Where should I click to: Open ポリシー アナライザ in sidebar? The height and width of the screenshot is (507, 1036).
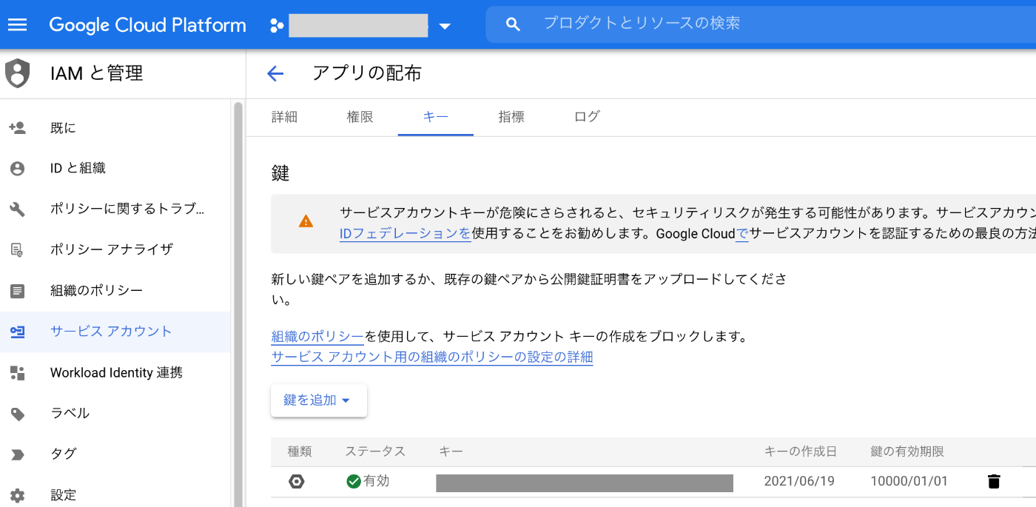click(115, 250)
